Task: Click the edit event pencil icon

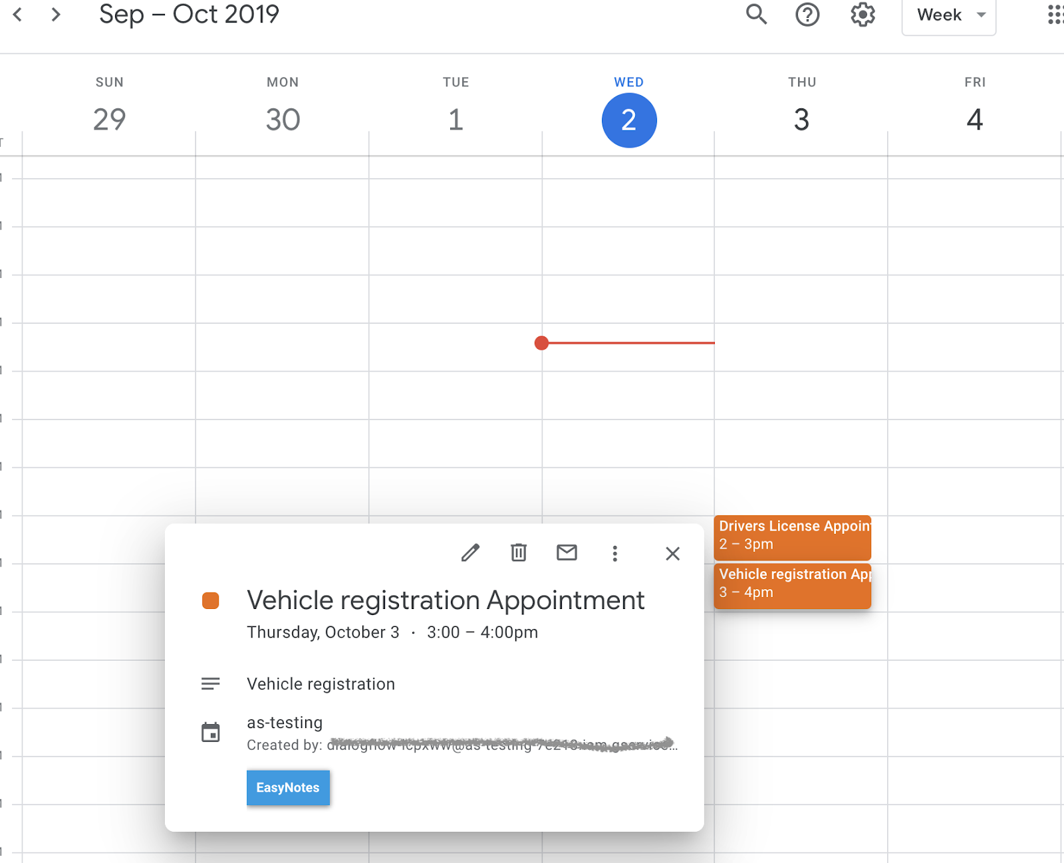Action: tap(470, 553)
